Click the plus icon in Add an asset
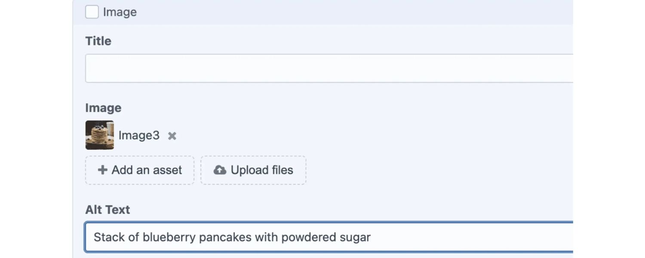This screenshot has width=645, height=258. click(102, 170)
